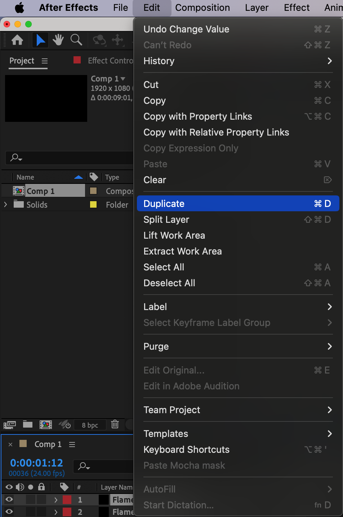The image size is (343, 517).
Task: Create a new folder in Project panel
Action: tap(28, 424)
